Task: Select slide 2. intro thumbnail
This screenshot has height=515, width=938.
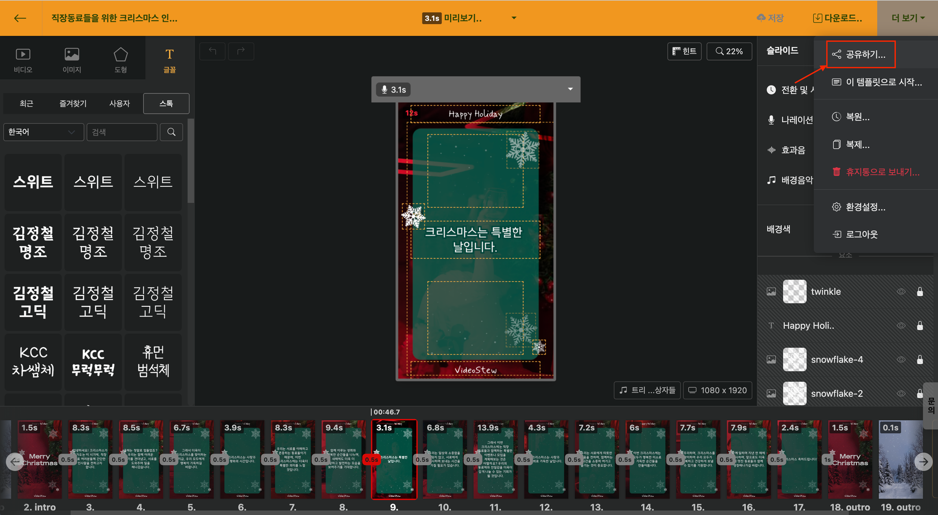Action: [x=39, y=460]
